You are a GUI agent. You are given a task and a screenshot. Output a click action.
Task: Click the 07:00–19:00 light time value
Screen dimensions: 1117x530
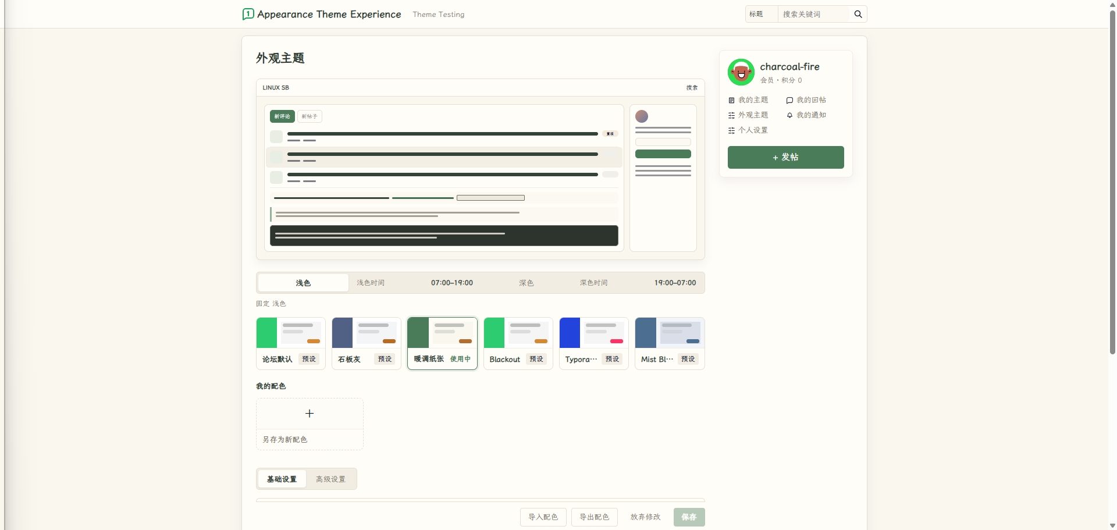451,283
